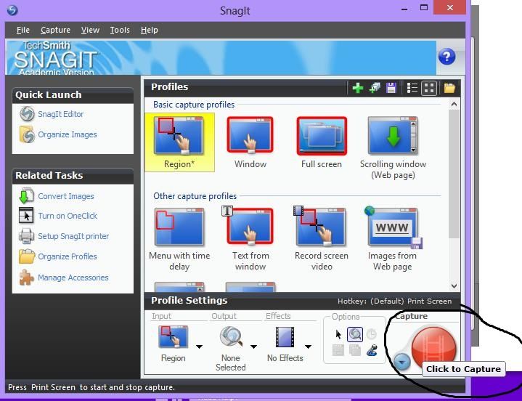Click the puzzle piece Manage Accessories icon
This screenshot has height=401, width=522.
coord(26,277)
